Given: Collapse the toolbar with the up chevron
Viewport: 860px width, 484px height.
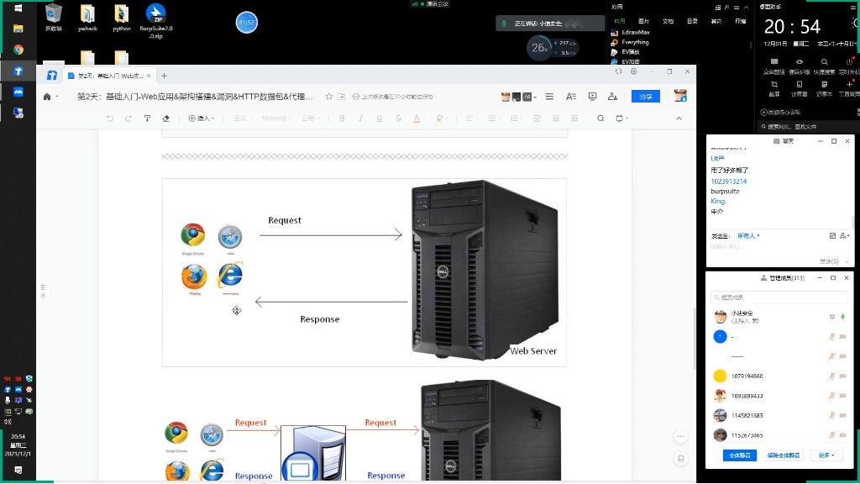Looking at the screenshot, I should [679, 118].
